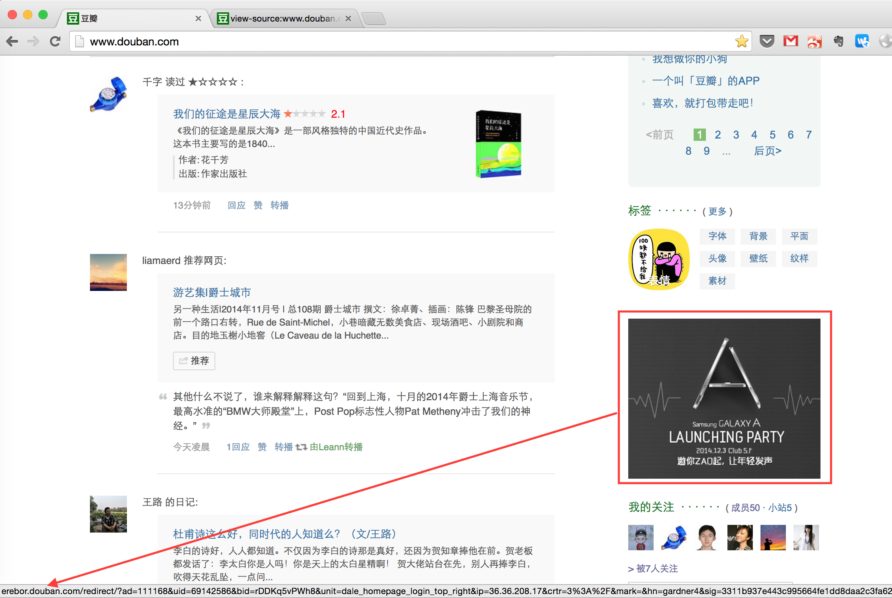Go to page 7 in pagination
Image resolution: width=892 pixels, height=598 pixels.
(809, 135)
